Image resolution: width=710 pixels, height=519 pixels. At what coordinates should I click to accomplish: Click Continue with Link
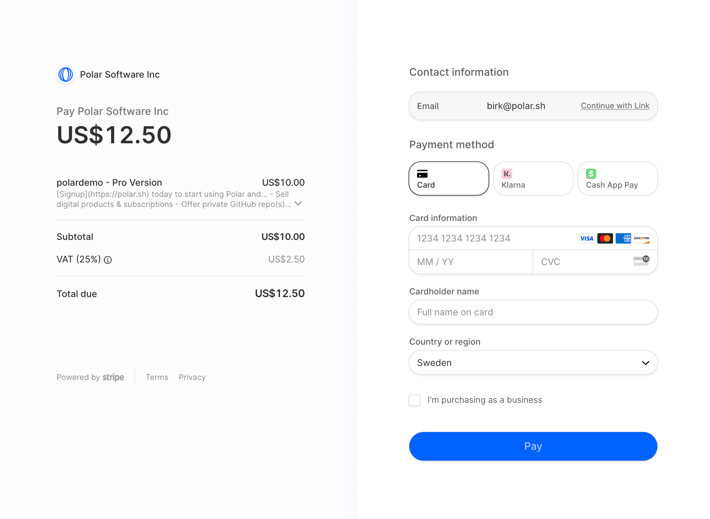point(615,106)
